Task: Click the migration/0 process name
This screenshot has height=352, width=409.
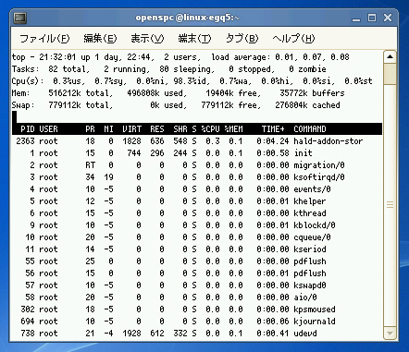Action: click(319, 165)
